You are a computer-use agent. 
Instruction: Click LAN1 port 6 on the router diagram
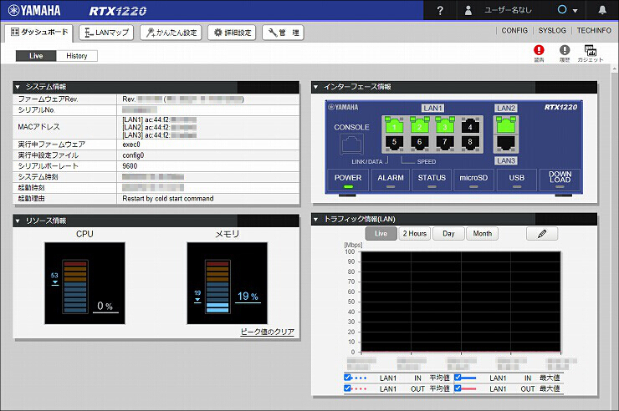pyautogui.click(x=419, y=143)
